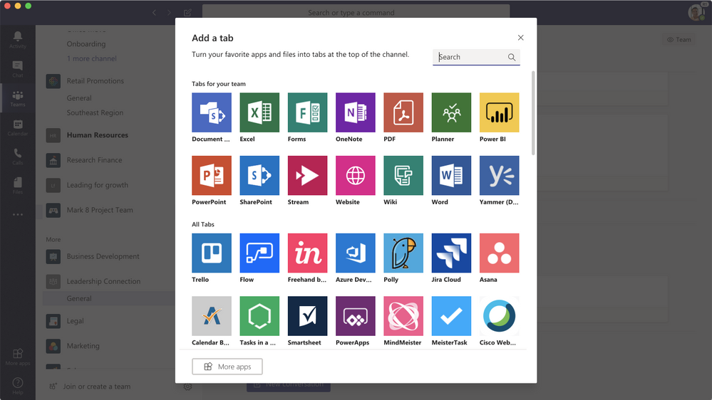Click the compose new chat icon
This screenshot has height=400, width=712.
pos(187,13)
